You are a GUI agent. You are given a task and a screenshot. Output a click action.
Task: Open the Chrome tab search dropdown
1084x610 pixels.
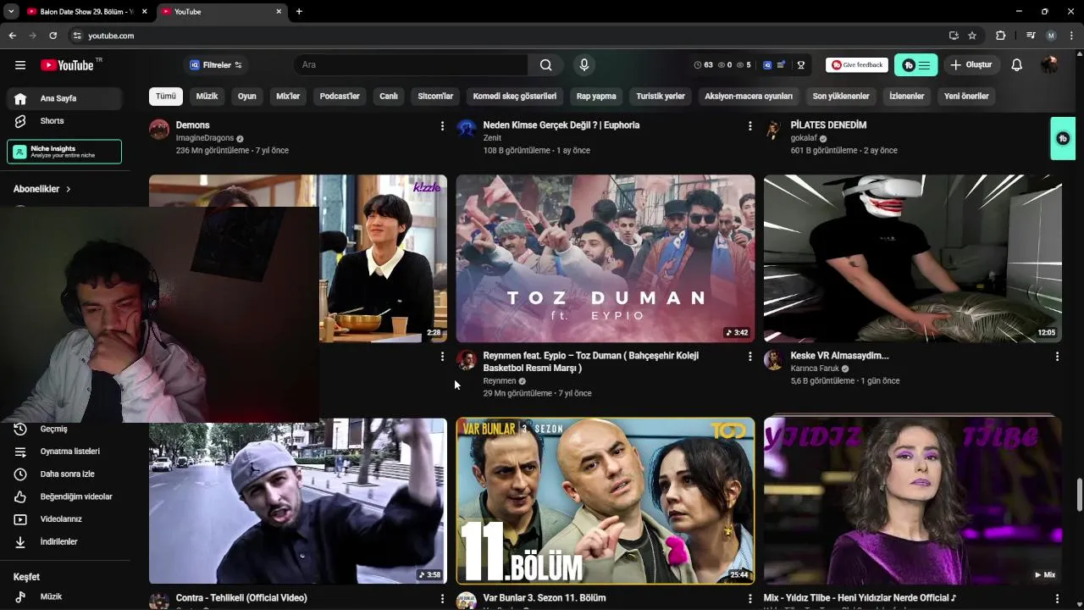(11, 12)
